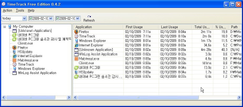This screenshot has height=107, width=243.
Task: Open the Help menu
Action: point(31,11)
